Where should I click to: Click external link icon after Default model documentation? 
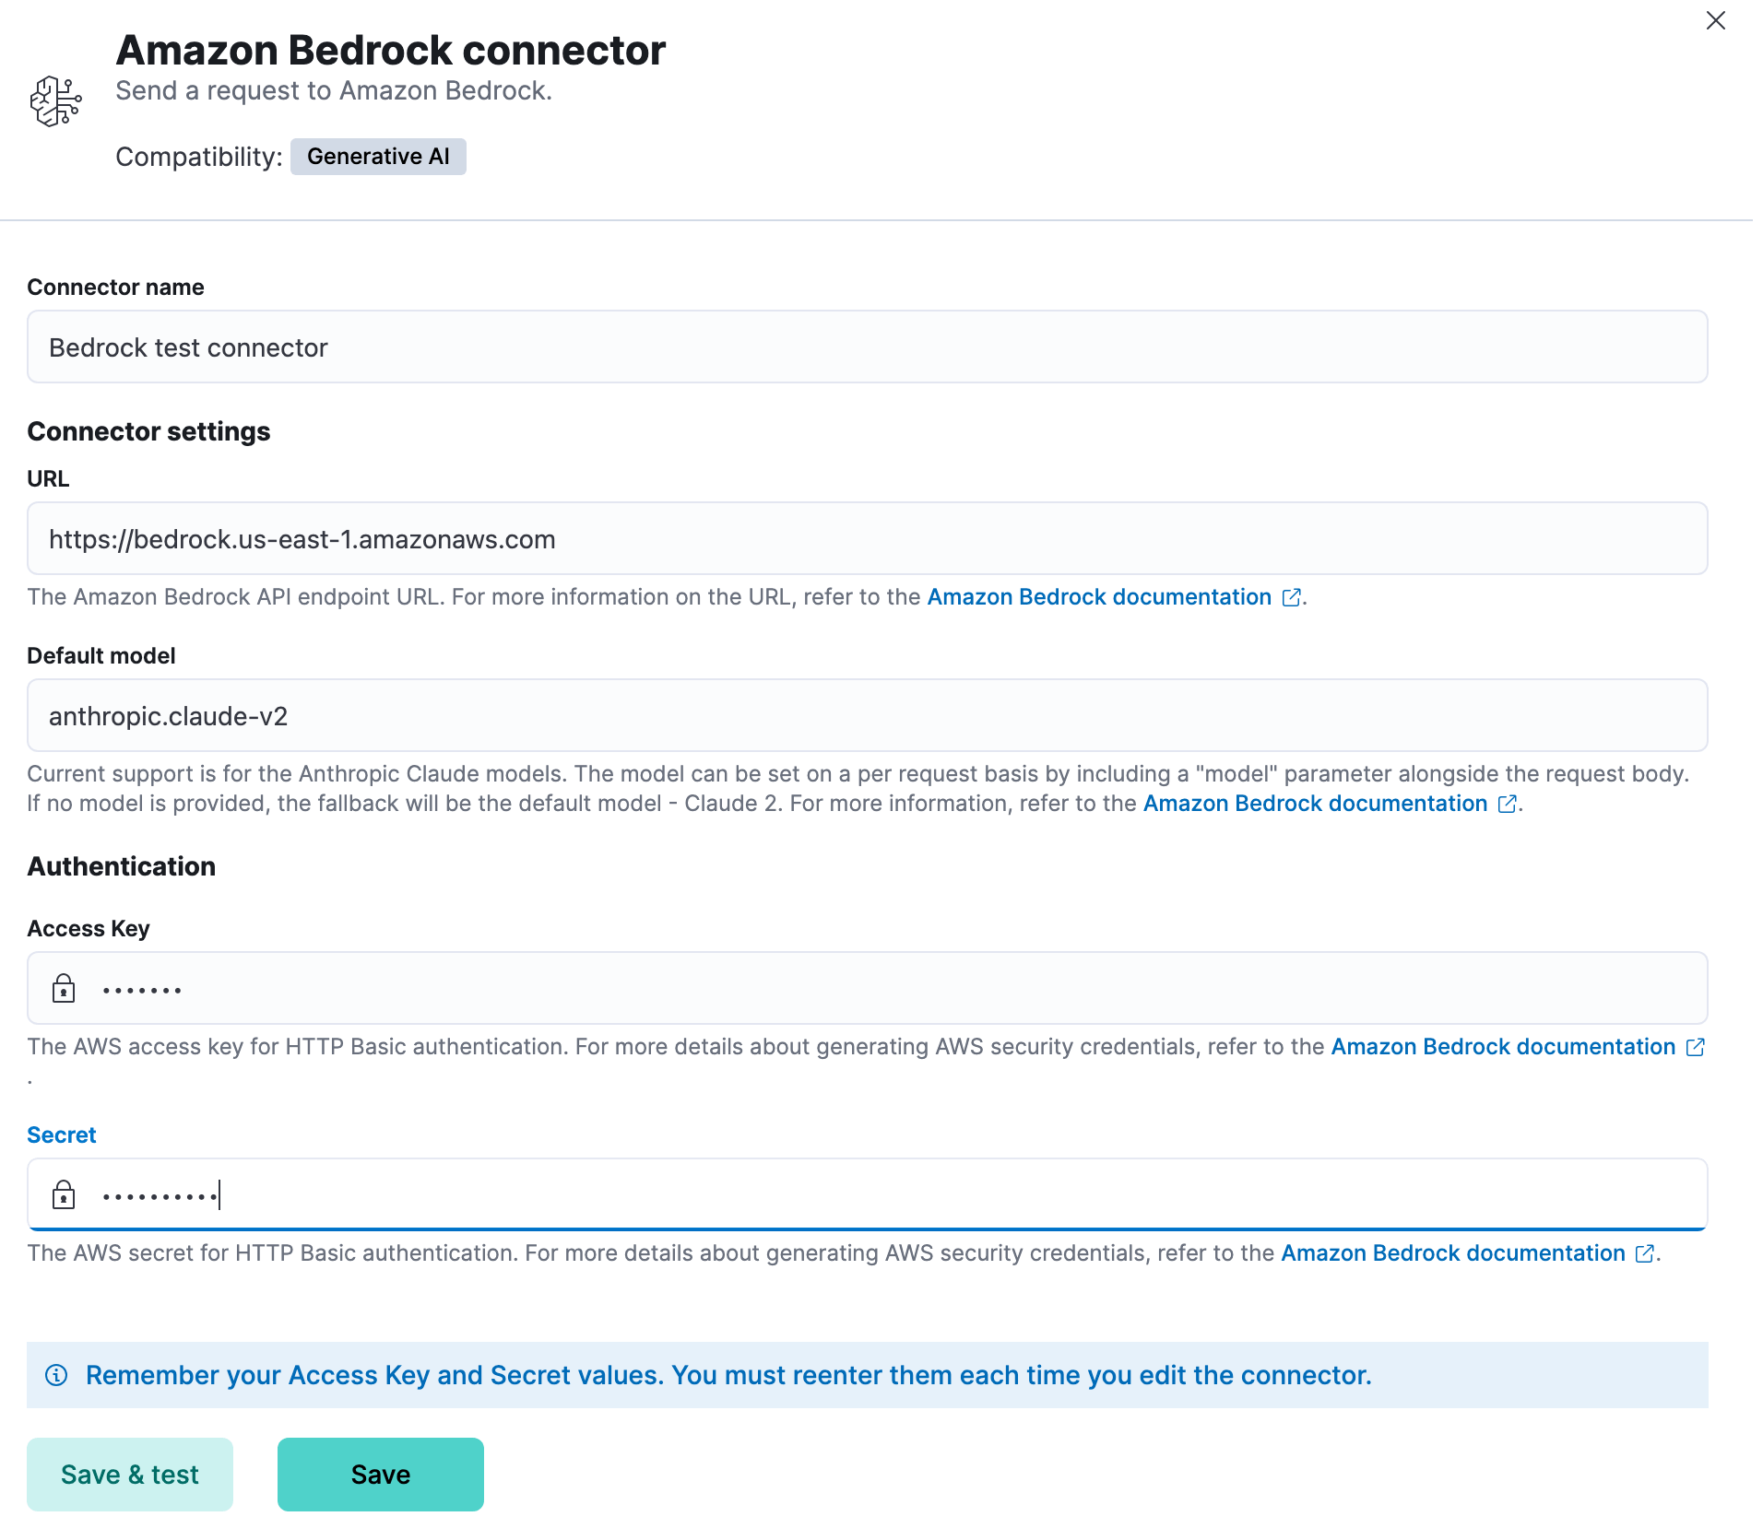(x=1507, y=804)
